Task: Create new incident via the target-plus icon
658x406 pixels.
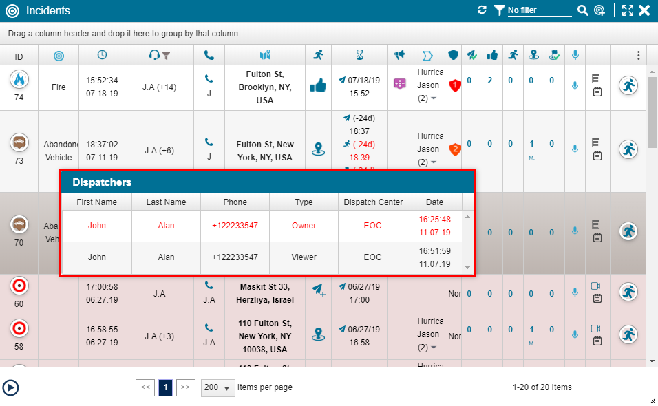Action: pyautogui.click(x=598, y=11)
